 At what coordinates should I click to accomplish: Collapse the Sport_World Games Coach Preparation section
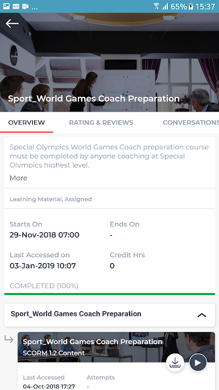tap(202, 315)
